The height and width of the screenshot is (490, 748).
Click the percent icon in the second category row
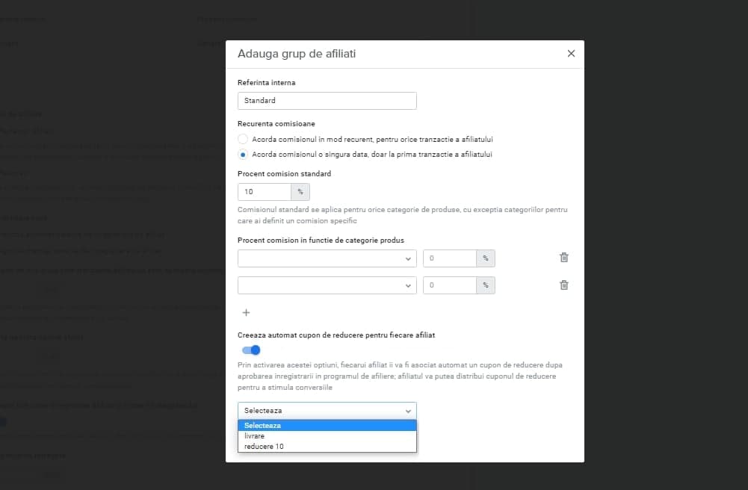tap(486, 285)
